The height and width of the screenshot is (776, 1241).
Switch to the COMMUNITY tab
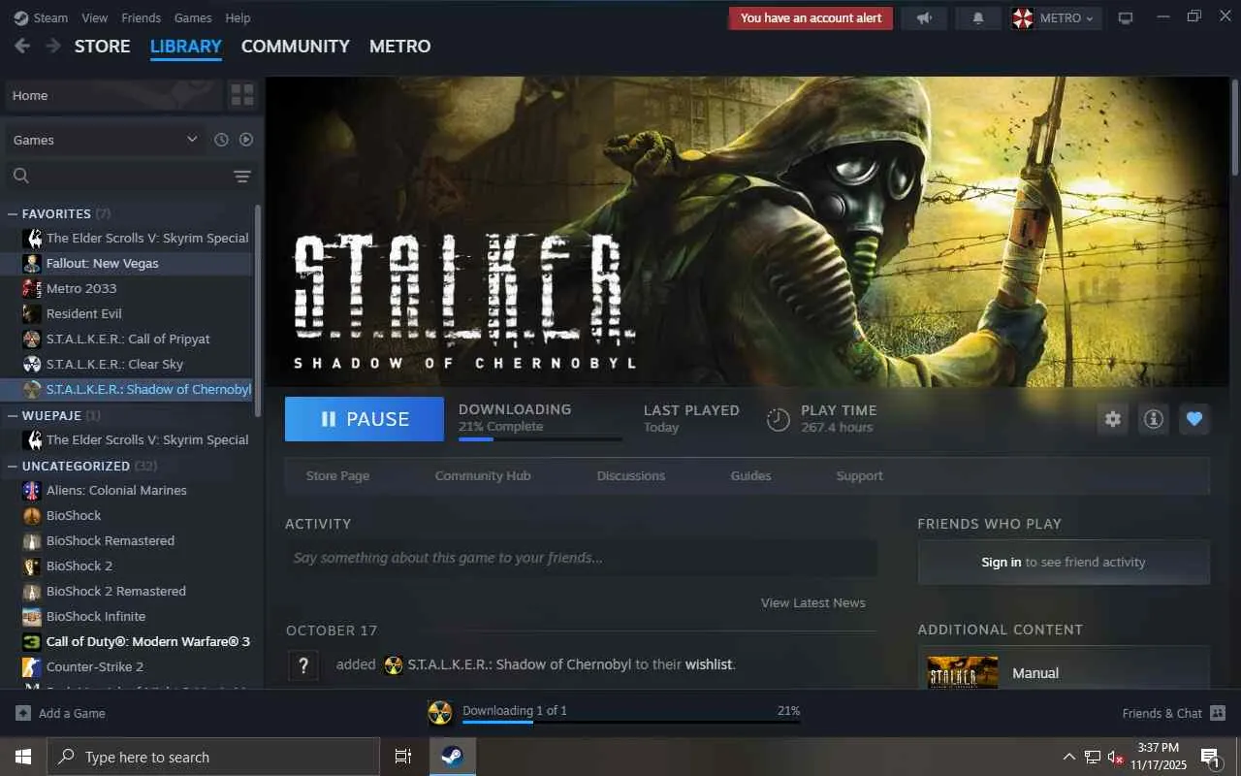click(x=296, y=46)
